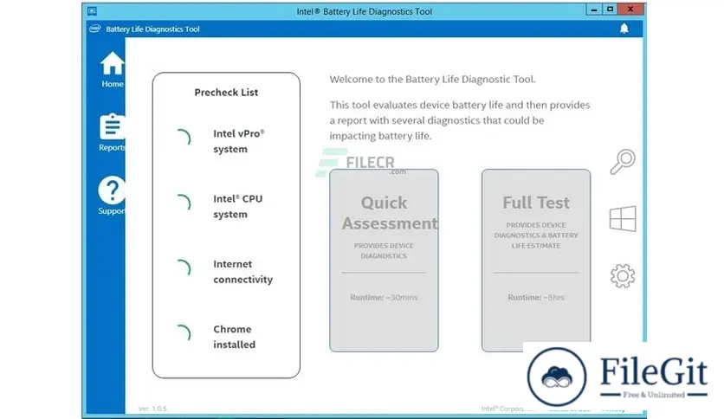
Task: Click the magnifying glass search icon
Action: point(623,162)
